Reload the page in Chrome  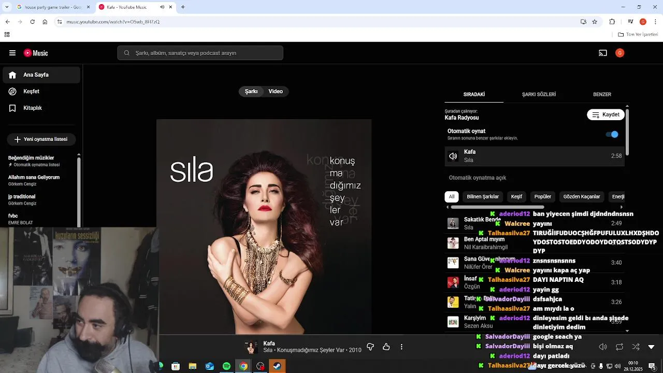tap(32, 22)
